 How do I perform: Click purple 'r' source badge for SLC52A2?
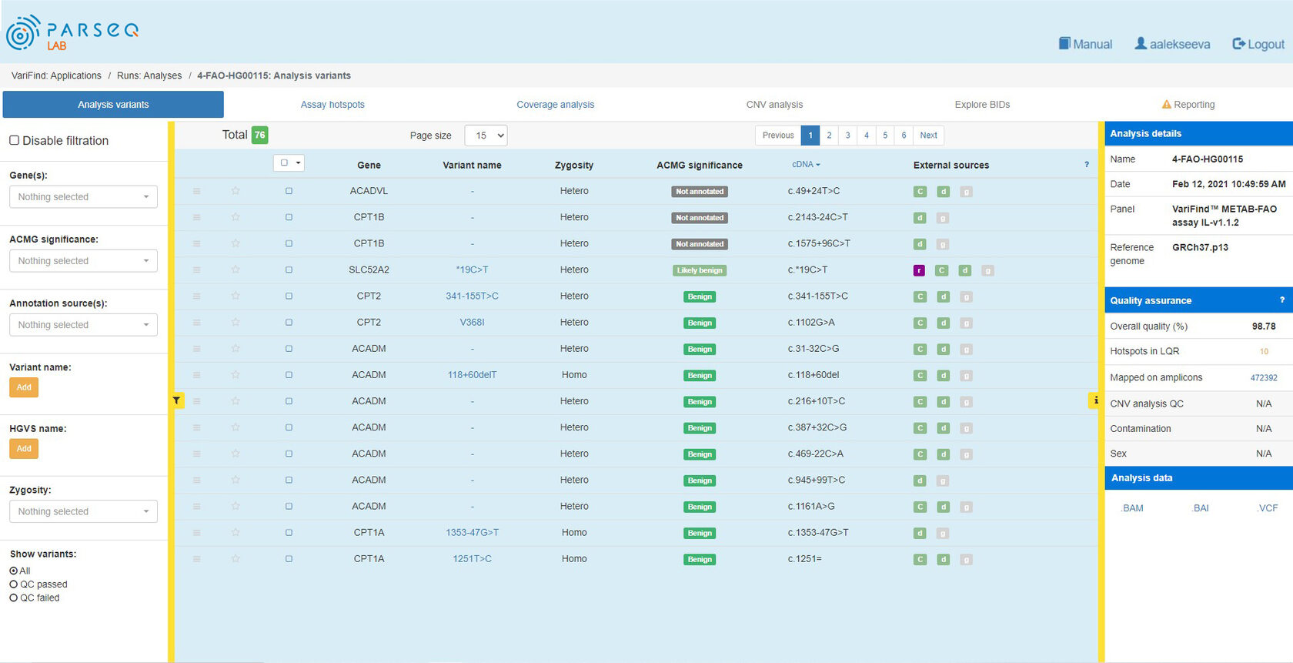(x=919, y=270)
